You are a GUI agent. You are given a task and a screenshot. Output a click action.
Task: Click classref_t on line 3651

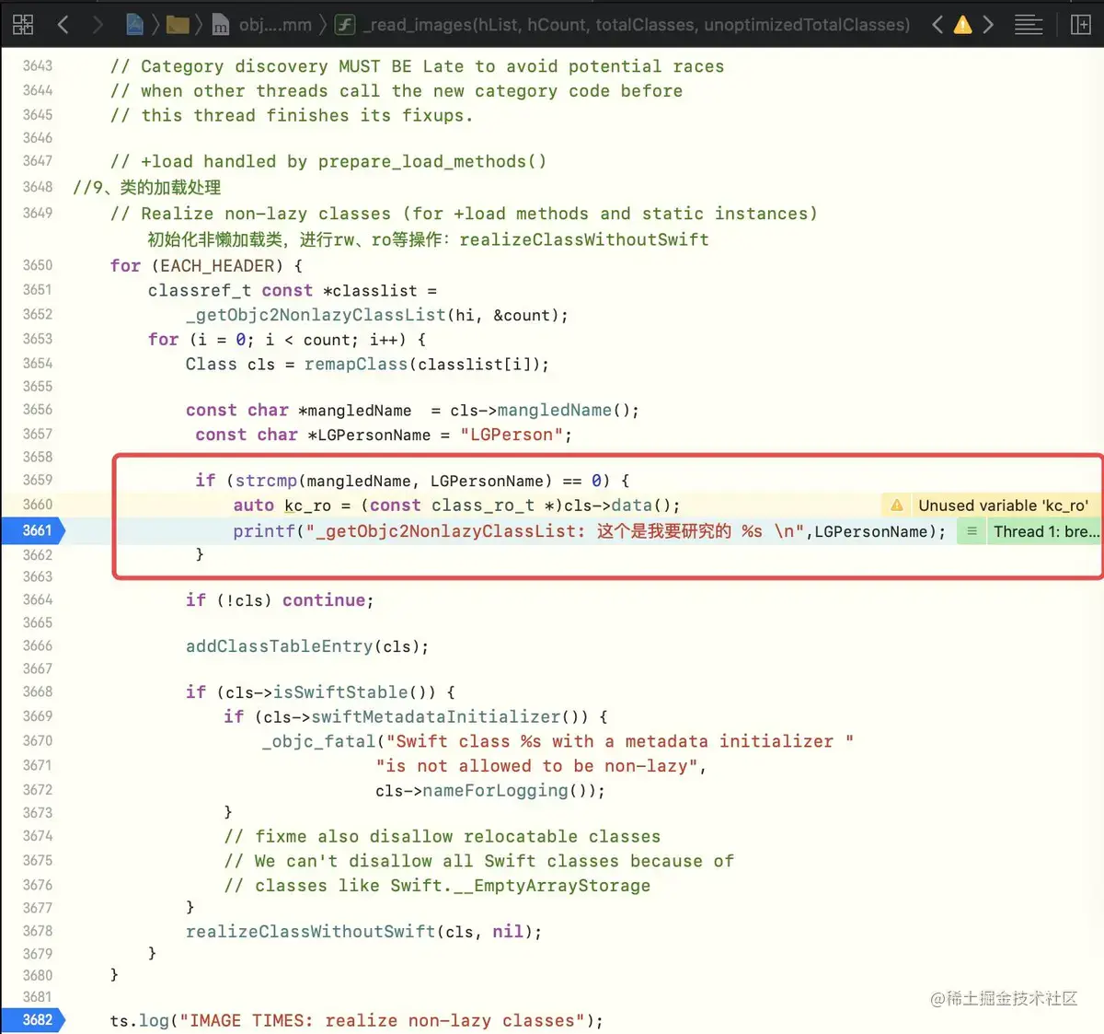pyautogui.click(x=200, y=291)
